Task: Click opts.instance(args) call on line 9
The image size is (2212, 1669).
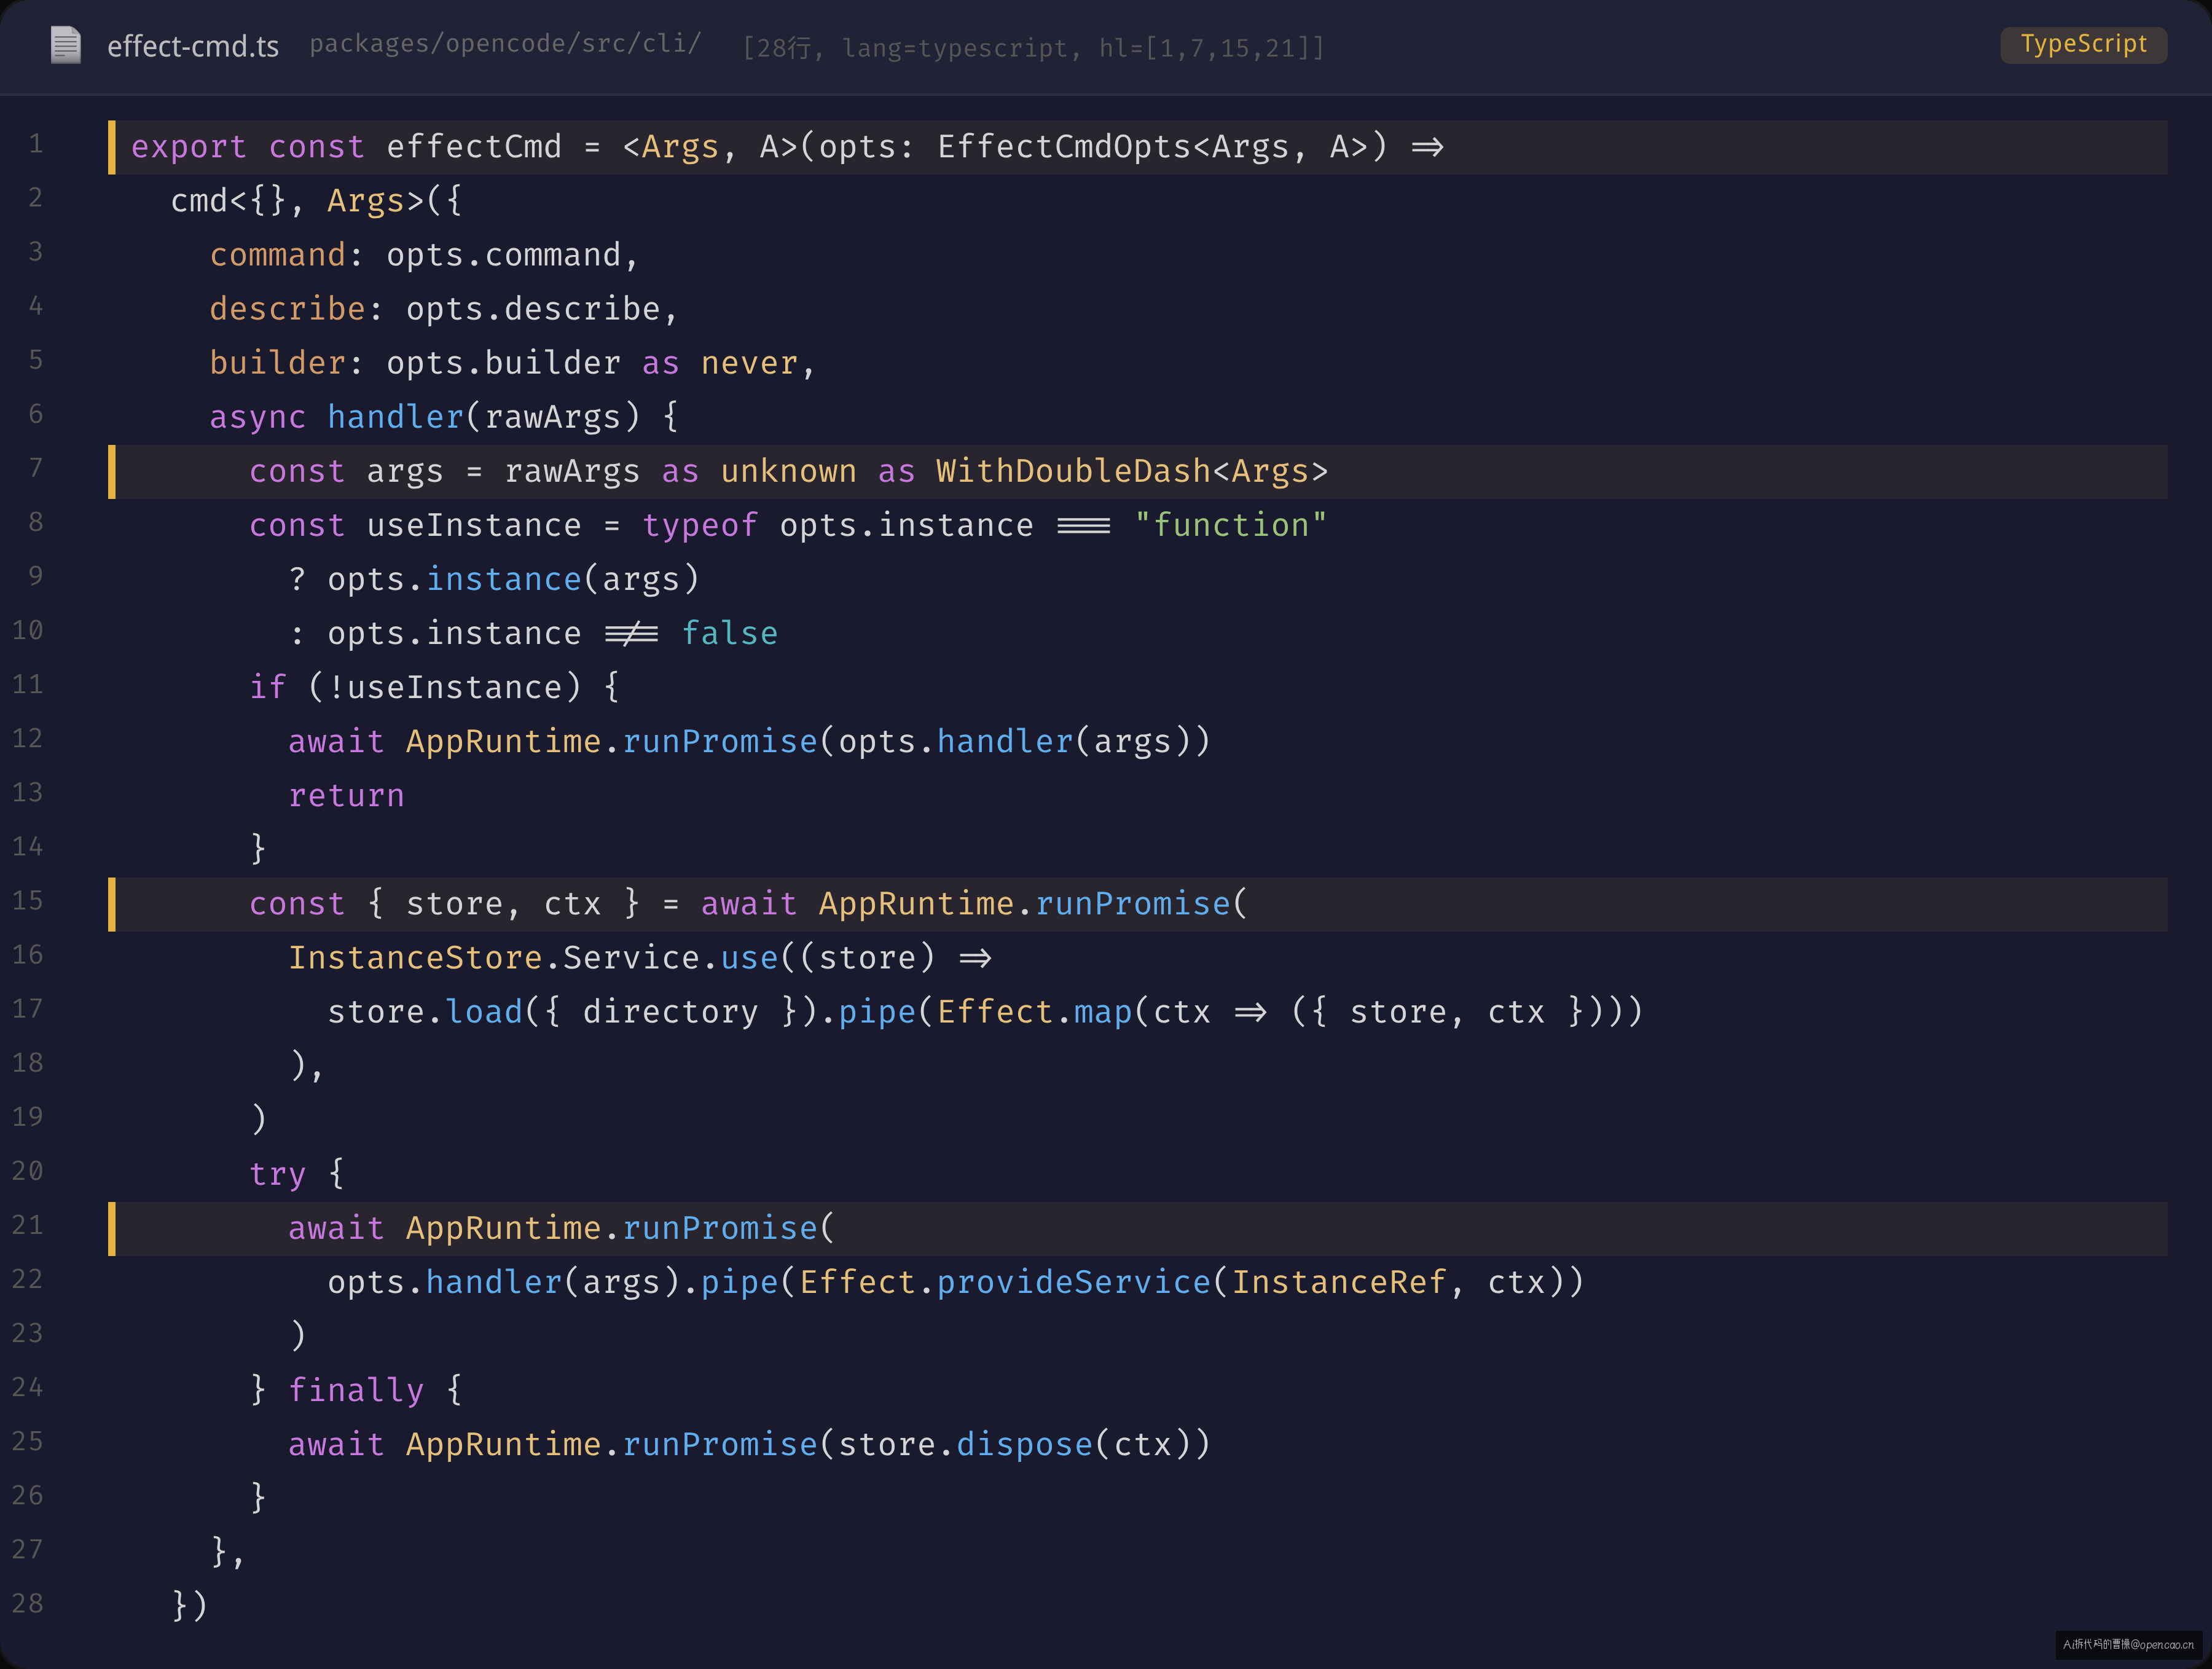Action: (514, 579)
